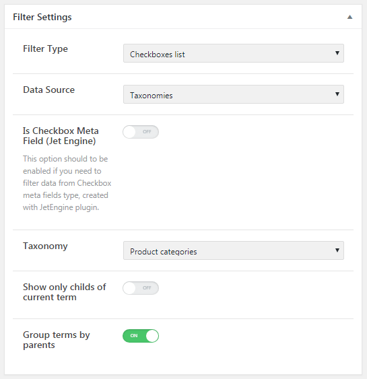Click the Is Checkbox Meta Field label
Viewport: 367px width, 379px height.
click(x=61, y=136)
